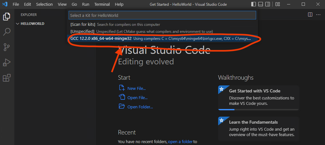Toggle primary side bar layout icon
Viewport: 325px width, 145px height.
[254, 4]
